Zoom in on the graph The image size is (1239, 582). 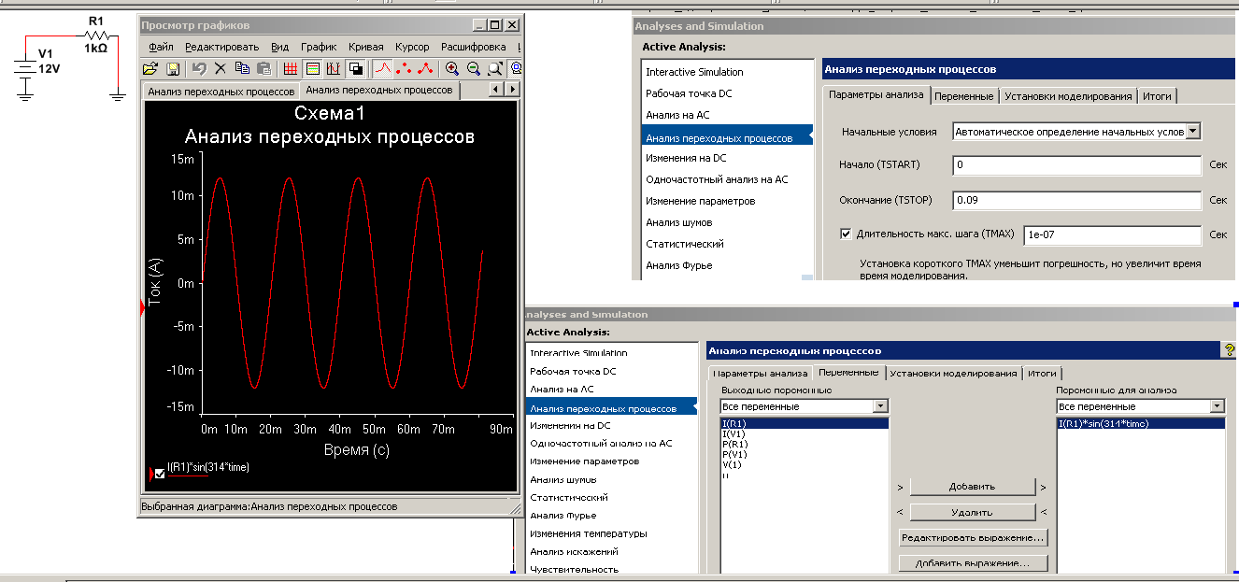tap(452, 67)
